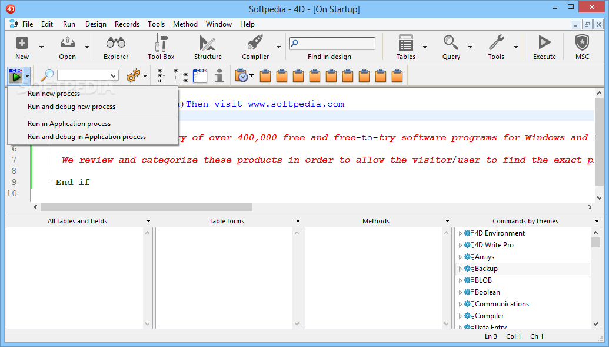The width and height of the screenshot is (609, 347).
Task: Click the collapse all tree icon
Action: (181, 75)
